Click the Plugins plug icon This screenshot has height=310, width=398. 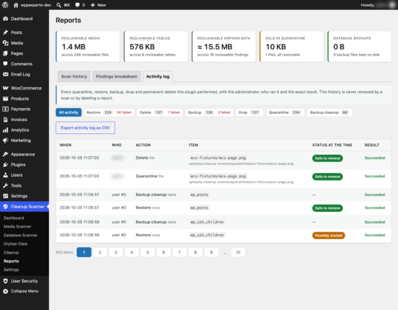click(5, 165)
